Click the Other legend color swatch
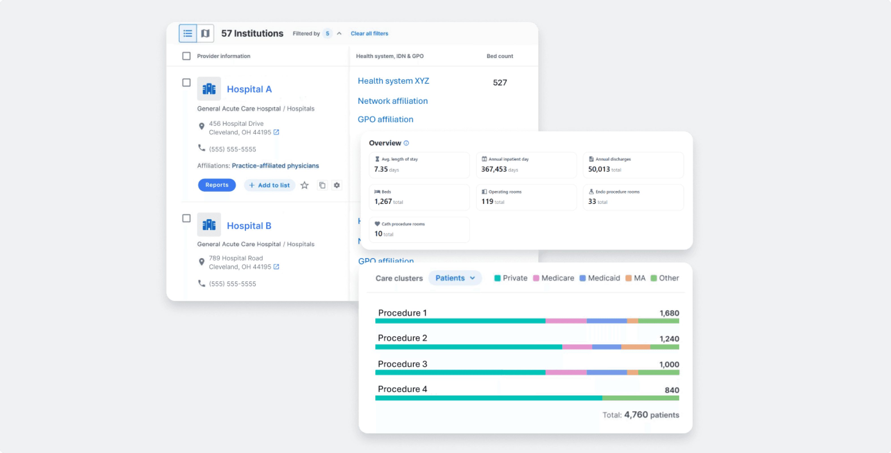This screenshot has height=453, width=891. coord(654,278)
